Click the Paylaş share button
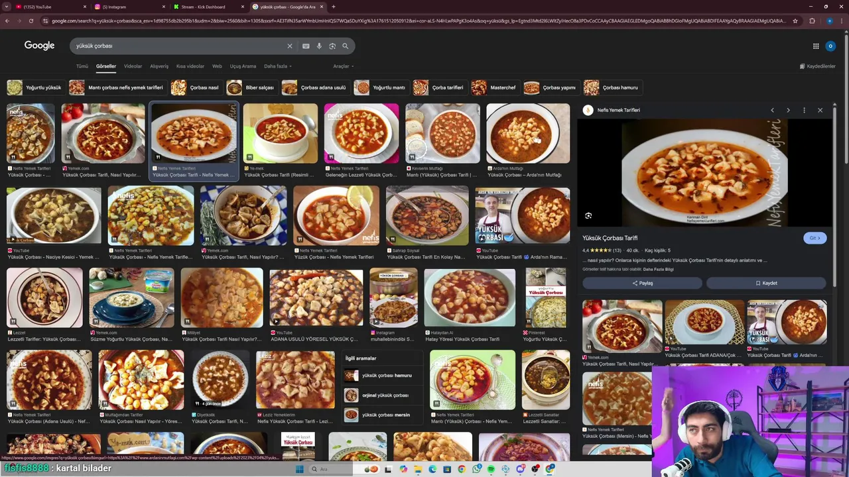 642,283
